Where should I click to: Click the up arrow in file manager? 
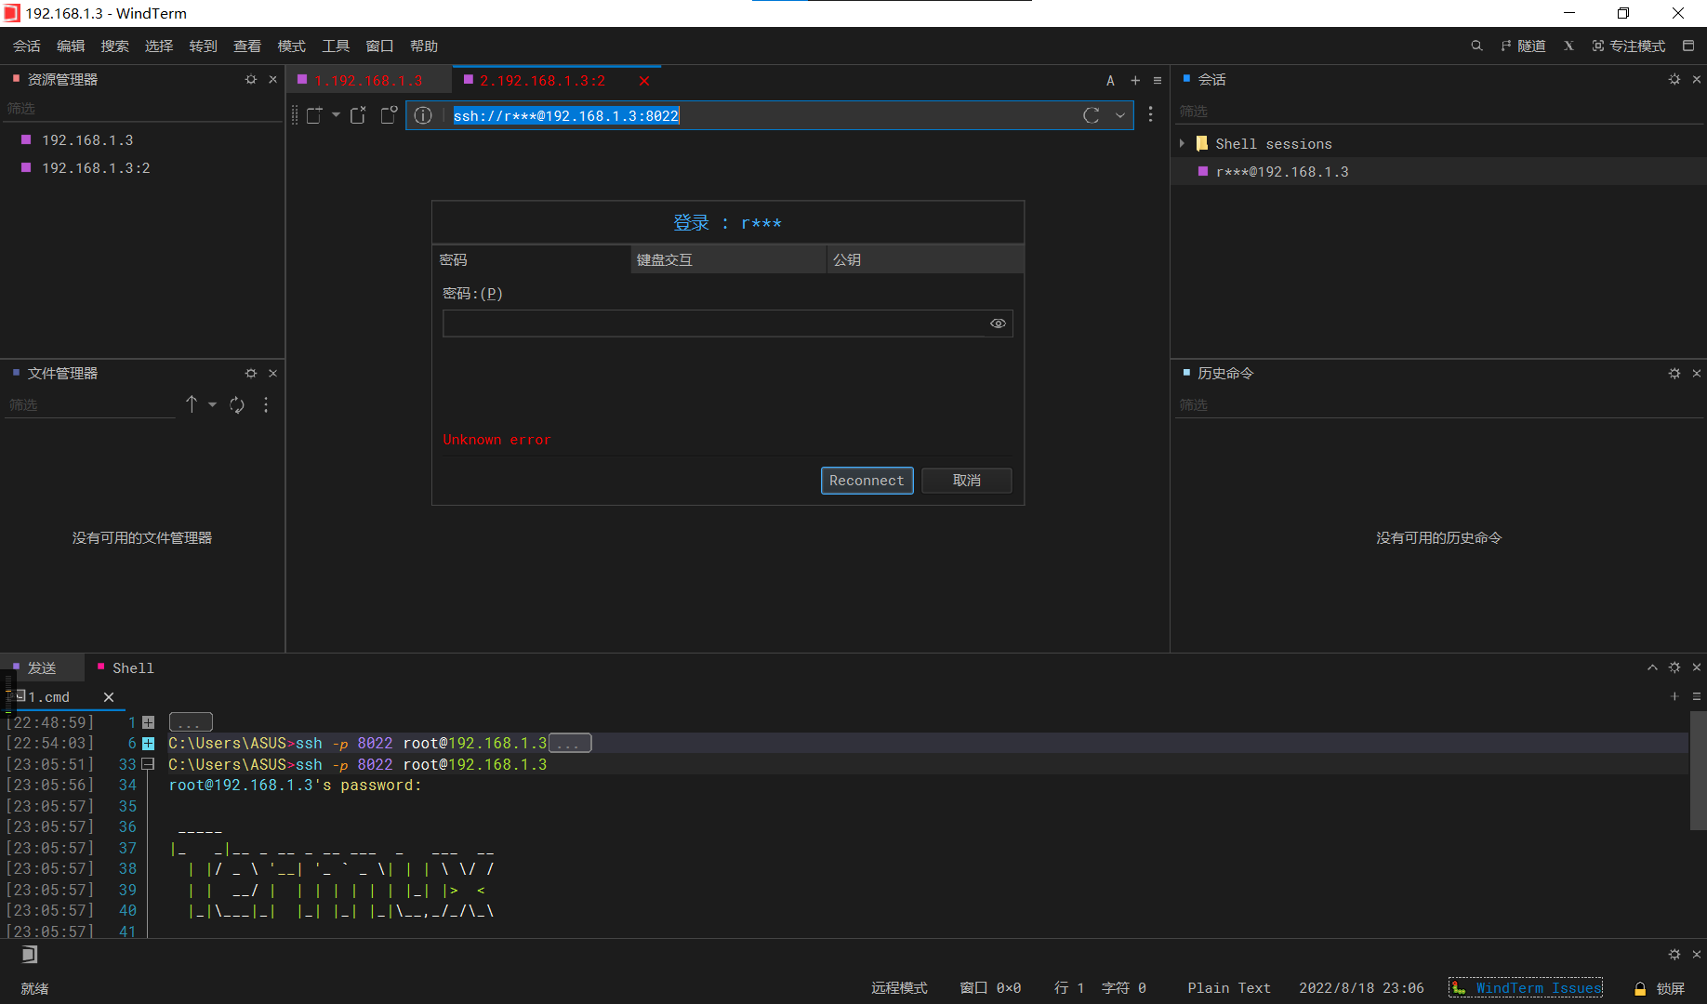(x=192, y=404)
